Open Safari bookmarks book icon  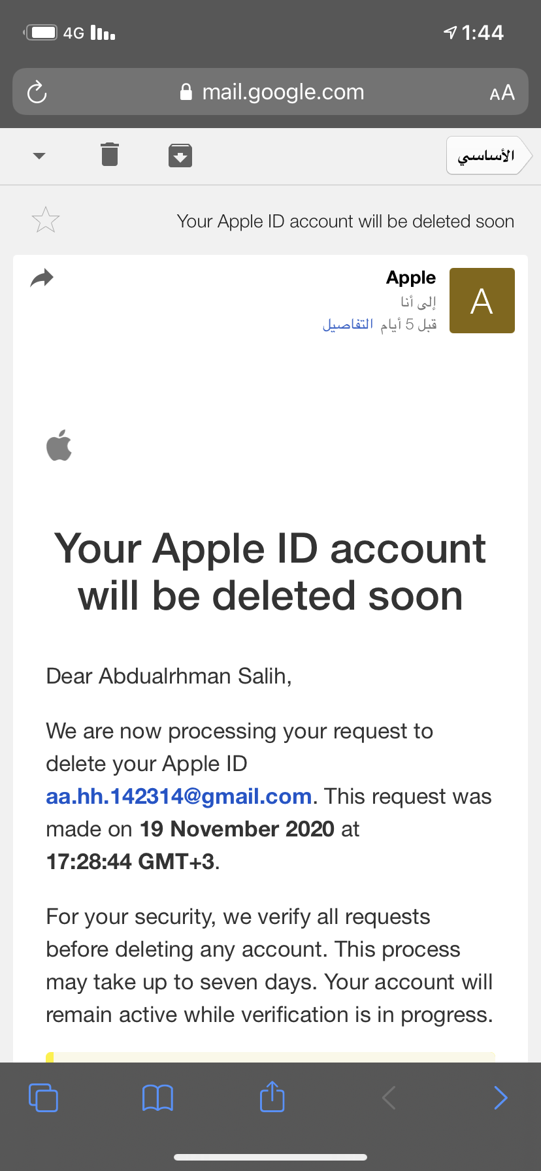[157, 1098]
